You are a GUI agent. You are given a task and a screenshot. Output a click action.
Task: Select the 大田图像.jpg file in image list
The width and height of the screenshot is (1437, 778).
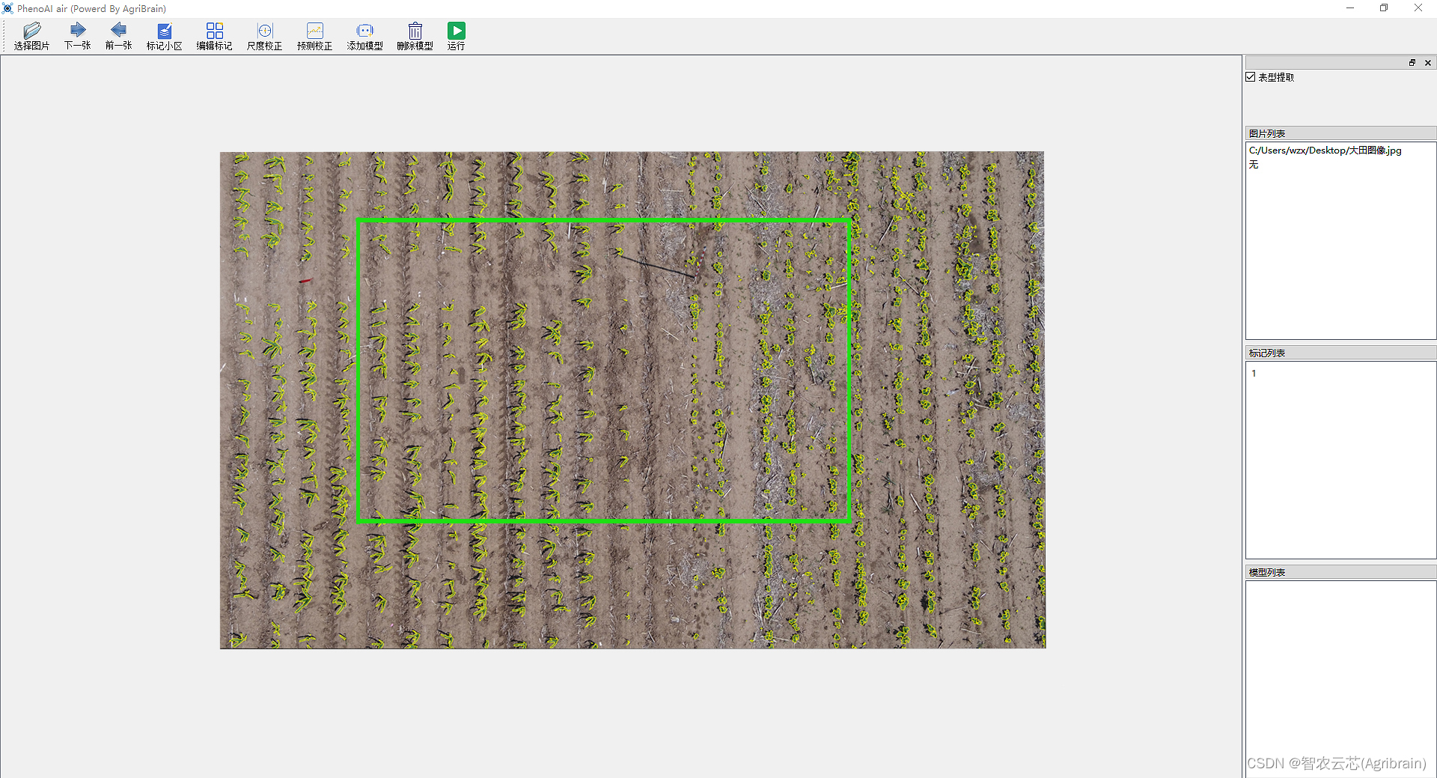(x=1325, y=151)
